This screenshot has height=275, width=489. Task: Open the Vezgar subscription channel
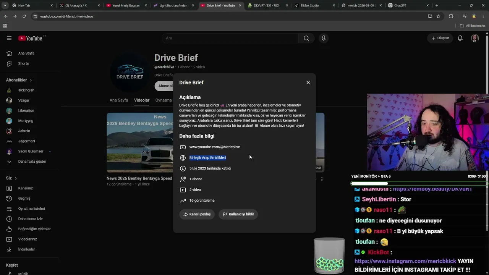pyautogui.click(x=24, y=100)
